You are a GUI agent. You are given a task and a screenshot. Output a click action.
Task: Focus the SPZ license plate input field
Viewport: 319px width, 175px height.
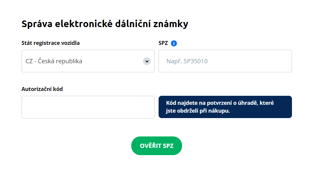[225, 61]
